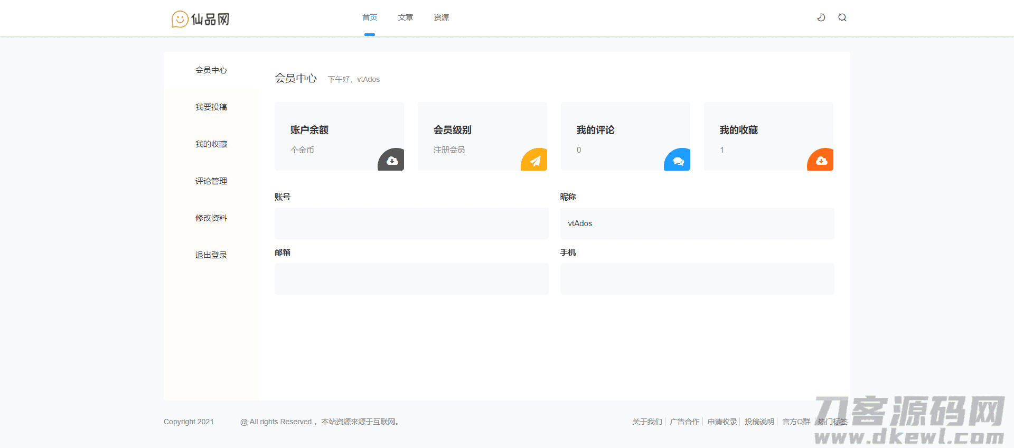Open 我的收藏 in the sidebar
This screenshot has width=1014, height=448.
tap(211, 144)
